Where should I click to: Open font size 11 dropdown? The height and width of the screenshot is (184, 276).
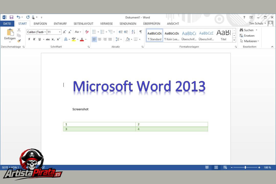[x=60, y=32]
